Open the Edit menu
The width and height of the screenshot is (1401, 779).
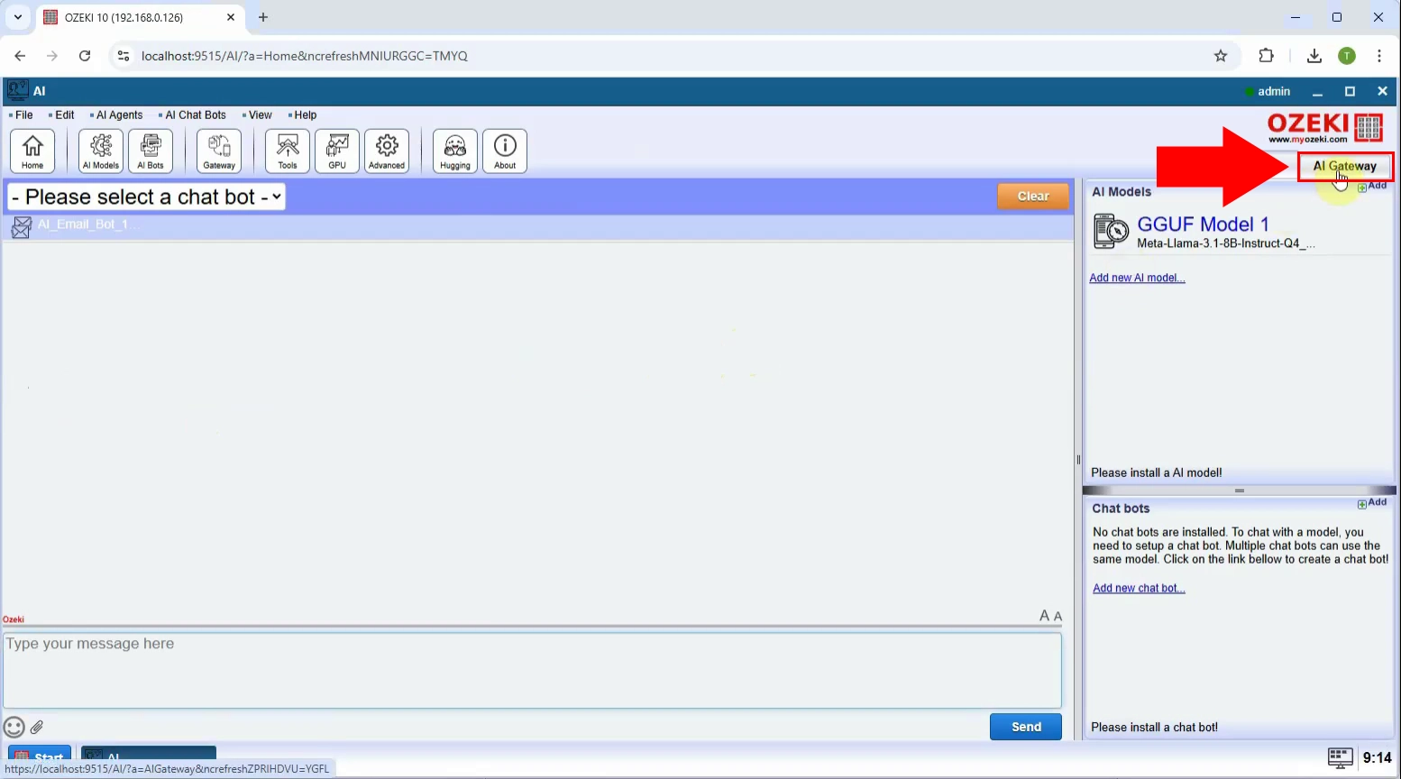[64, 115]
